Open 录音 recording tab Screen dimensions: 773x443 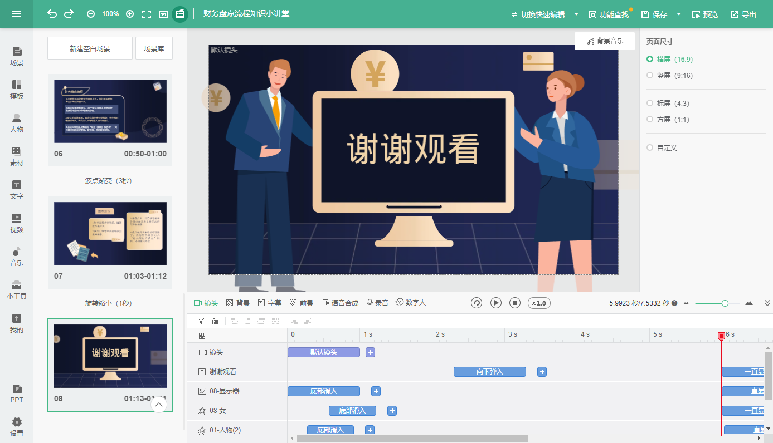377,303
